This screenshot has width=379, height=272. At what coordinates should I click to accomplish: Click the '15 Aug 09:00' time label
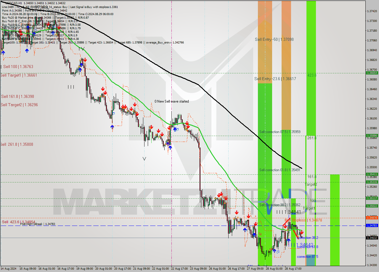pos(28,269)
